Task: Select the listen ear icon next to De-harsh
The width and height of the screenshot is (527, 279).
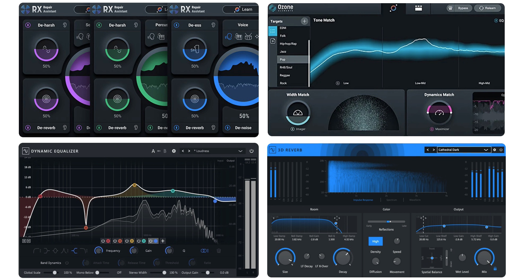Action: 64,25
